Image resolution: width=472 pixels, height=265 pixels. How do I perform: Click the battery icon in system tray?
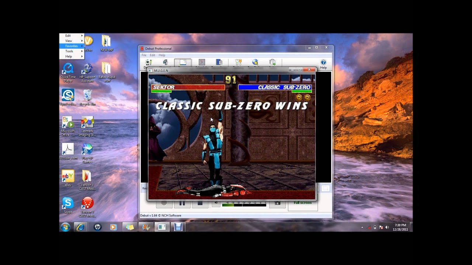pyautogui.click(x=375, y=227)
